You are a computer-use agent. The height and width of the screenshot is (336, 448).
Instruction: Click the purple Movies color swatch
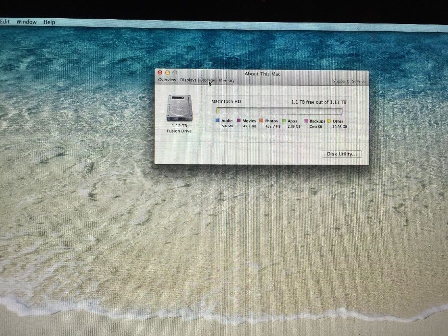(239, 120)
